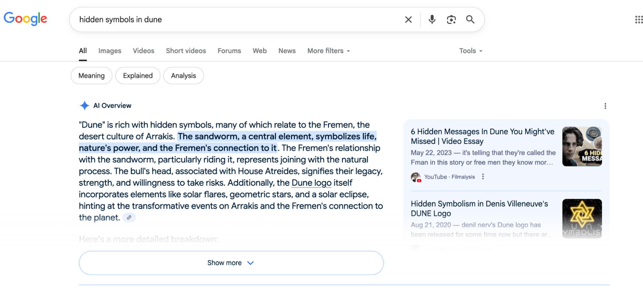
Task: Select the Forums tab
Action: [229, 51]
